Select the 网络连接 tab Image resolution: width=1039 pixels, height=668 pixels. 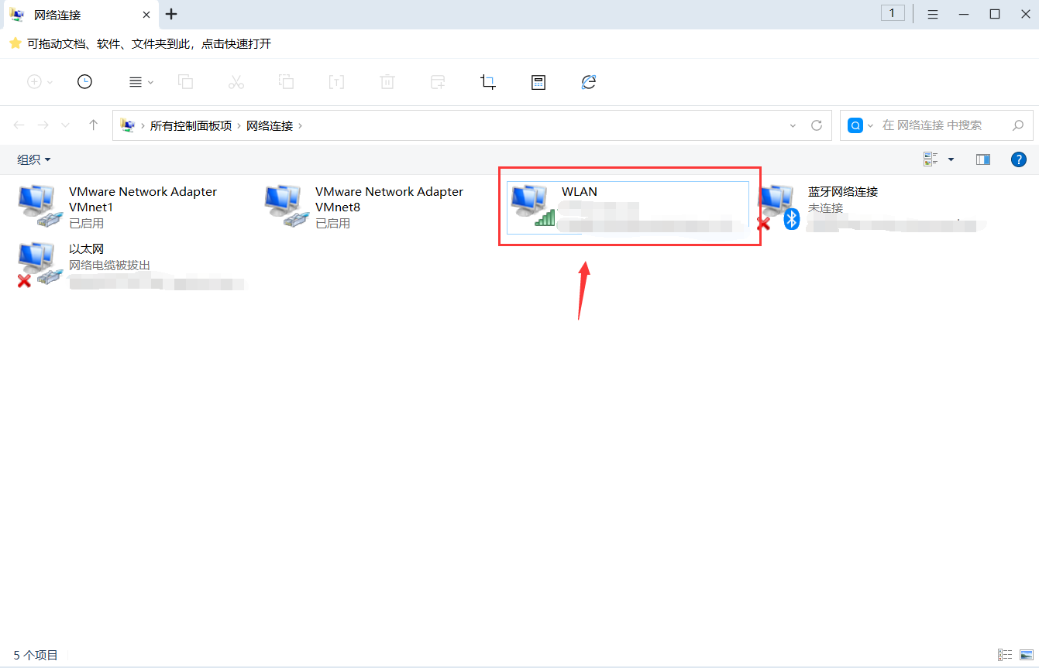(x=80, y=15)
